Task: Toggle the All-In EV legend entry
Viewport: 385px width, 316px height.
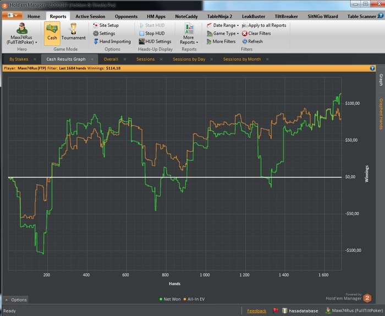Action: [194, 299]
